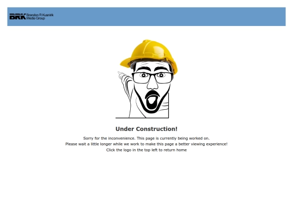Click "Click the logo in the top left" line
Screen dimensions: 293x219
[146, 150]
